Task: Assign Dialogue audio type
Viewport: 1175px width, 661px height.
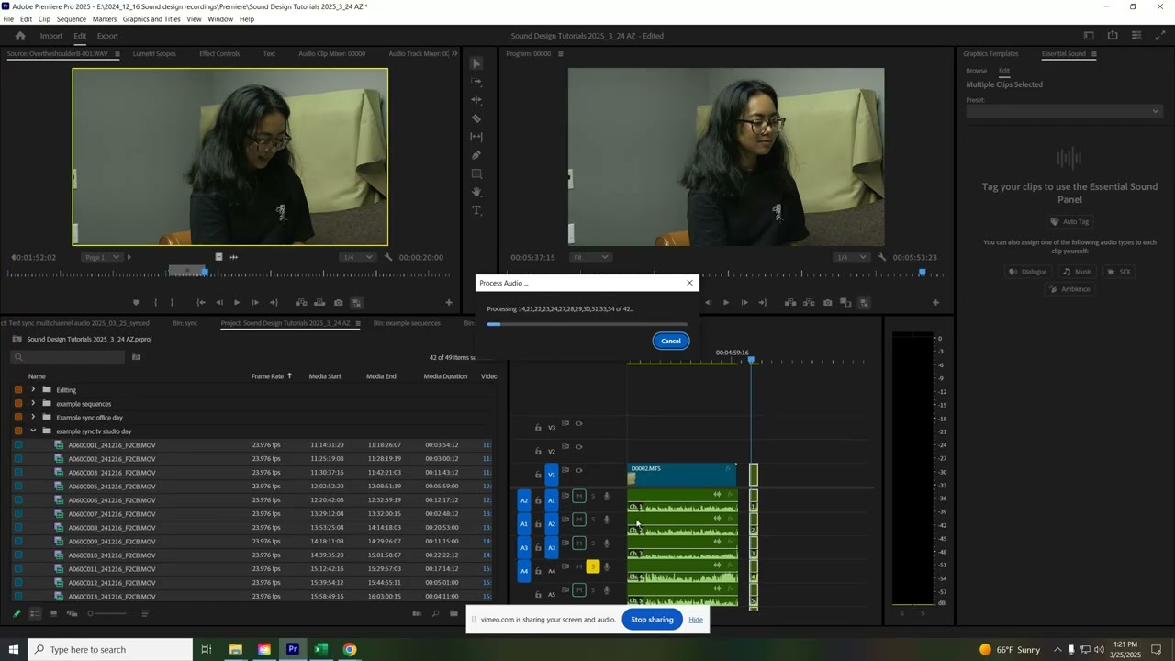Action: (1027, 272)
